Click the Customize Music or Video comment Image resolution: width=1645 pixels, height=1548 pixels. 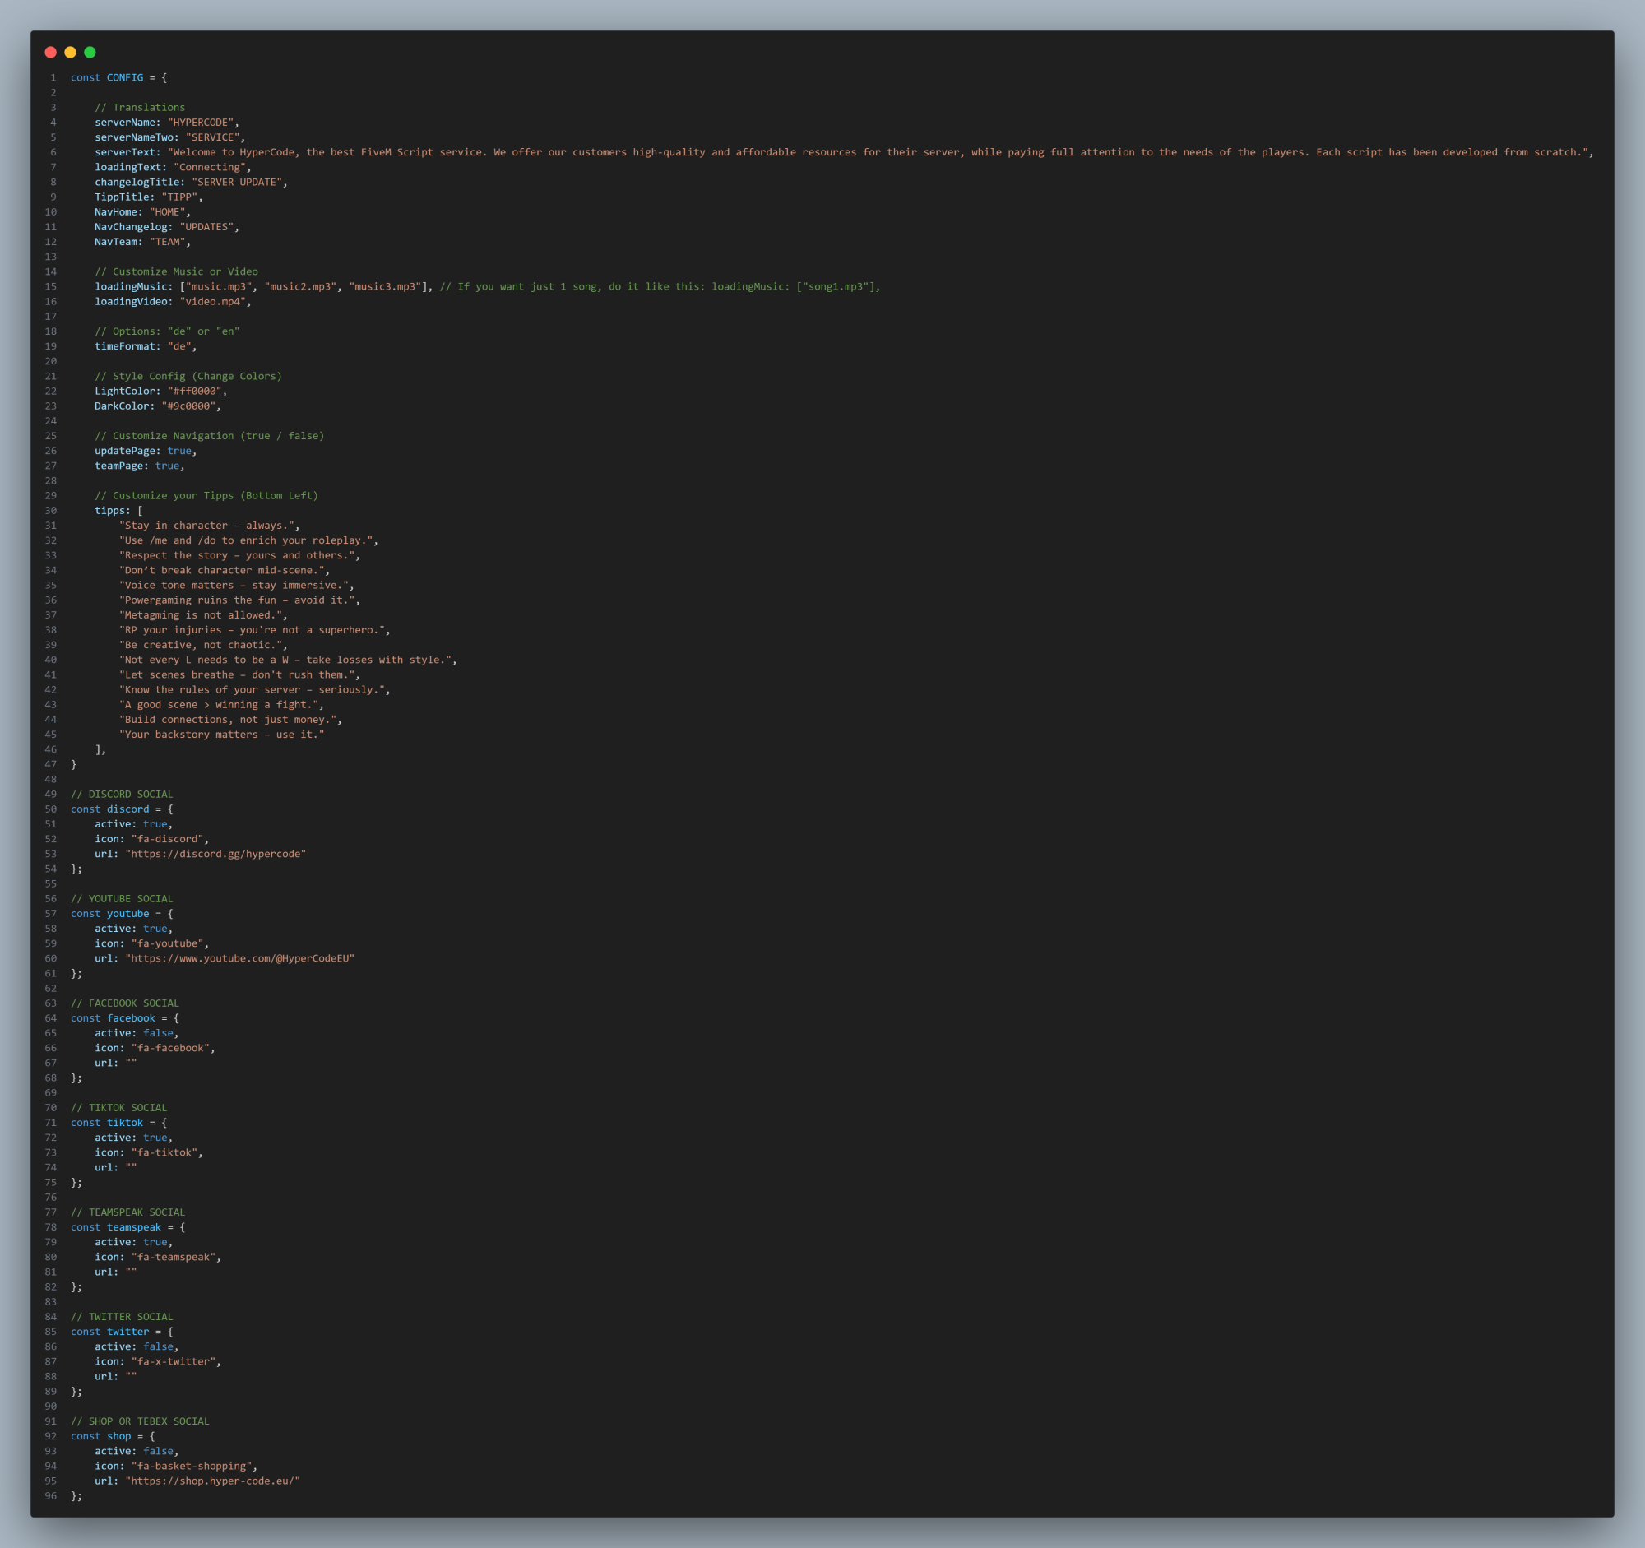coord(176,271)
